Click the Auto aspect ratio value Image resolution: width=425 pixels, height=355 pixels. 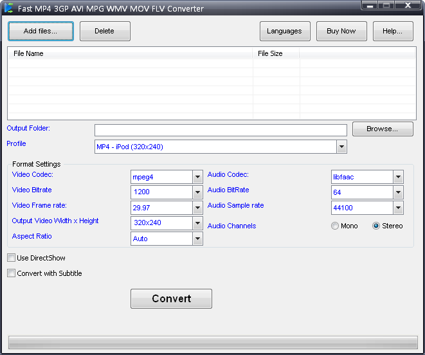pos(140,239)
